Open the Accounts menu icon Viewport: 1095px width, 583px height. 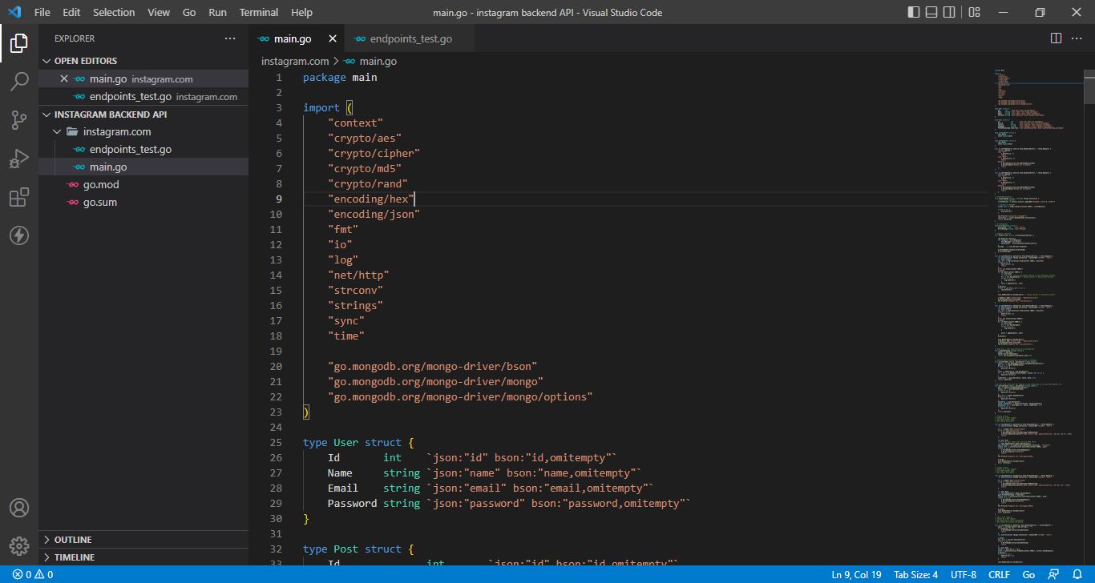pyautogui.click(x=19, y=508)
